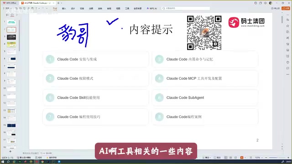The height and width of the screenshot is (164, 292).
Task: Open the Animation ribbon tab
Action: [x=91, y=9]
